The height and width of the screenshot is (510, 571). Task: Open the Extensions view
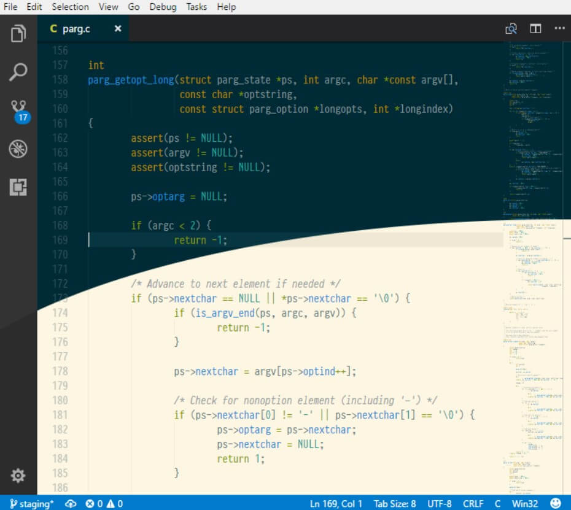pyautogui.click(x=18, y=187)
